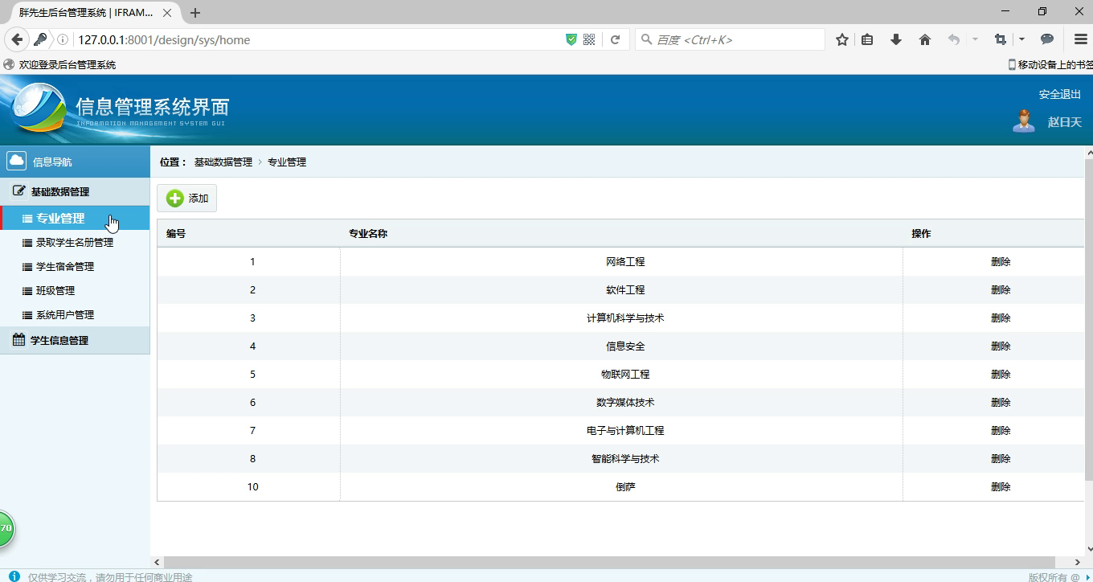This screenshot has width=1093, height=582.
Task: Select 专业管理 in the sidebar
Action: (x=75, y=218)
